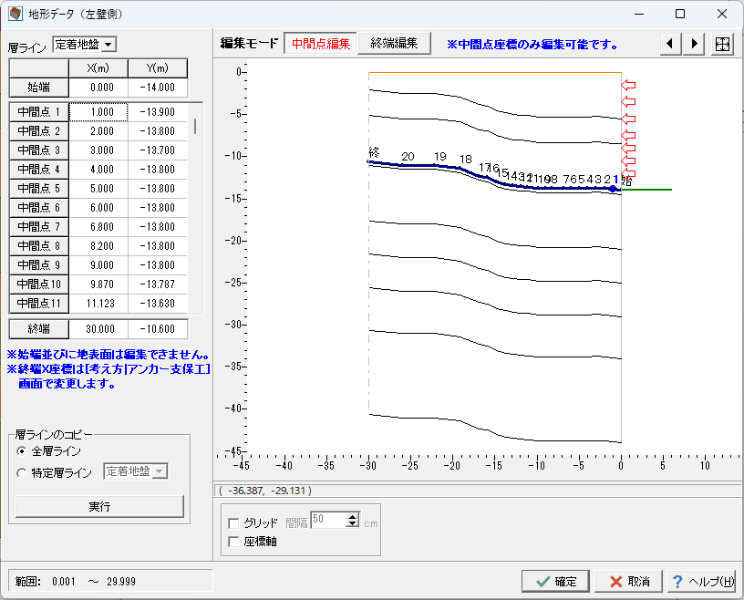Click the Y(m) column header
Image resolution: width=744 pixels, height=600 pixels.
click(x=158, y=68)
